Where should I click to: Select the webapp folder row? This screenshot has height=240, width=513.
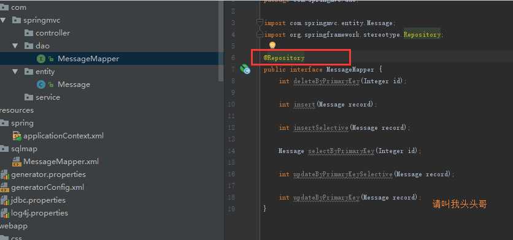pos(13,226)
